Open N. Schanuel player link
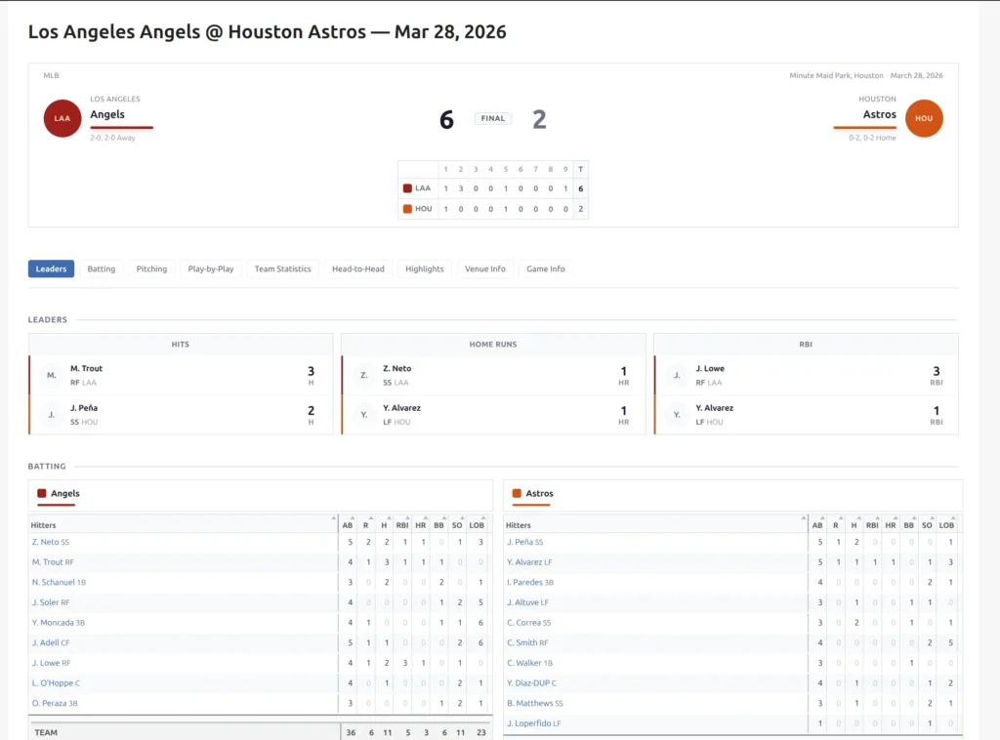Viewport: 1000px width, 740px height. click(x=54, y=582)
